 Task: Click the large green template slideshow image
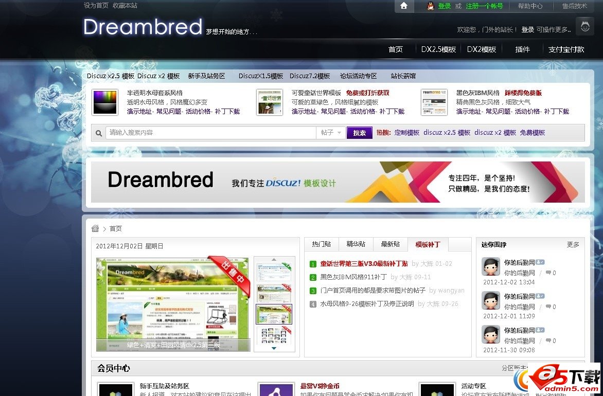pyautogui.click(x=173, y=304)
